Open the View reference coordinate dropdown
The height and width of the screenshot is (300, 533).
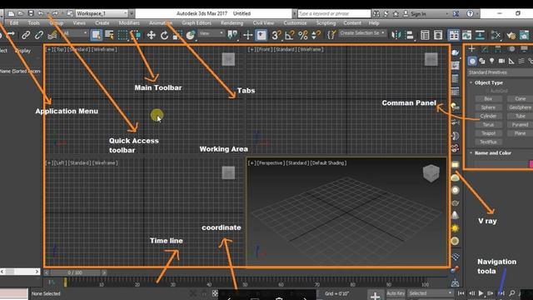(211, 33)
